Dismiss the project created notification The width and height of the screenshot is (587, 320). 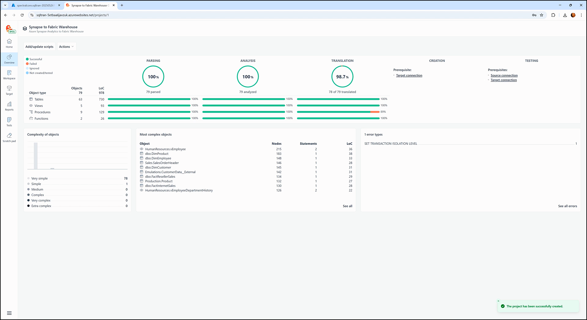tap(499, 301)
